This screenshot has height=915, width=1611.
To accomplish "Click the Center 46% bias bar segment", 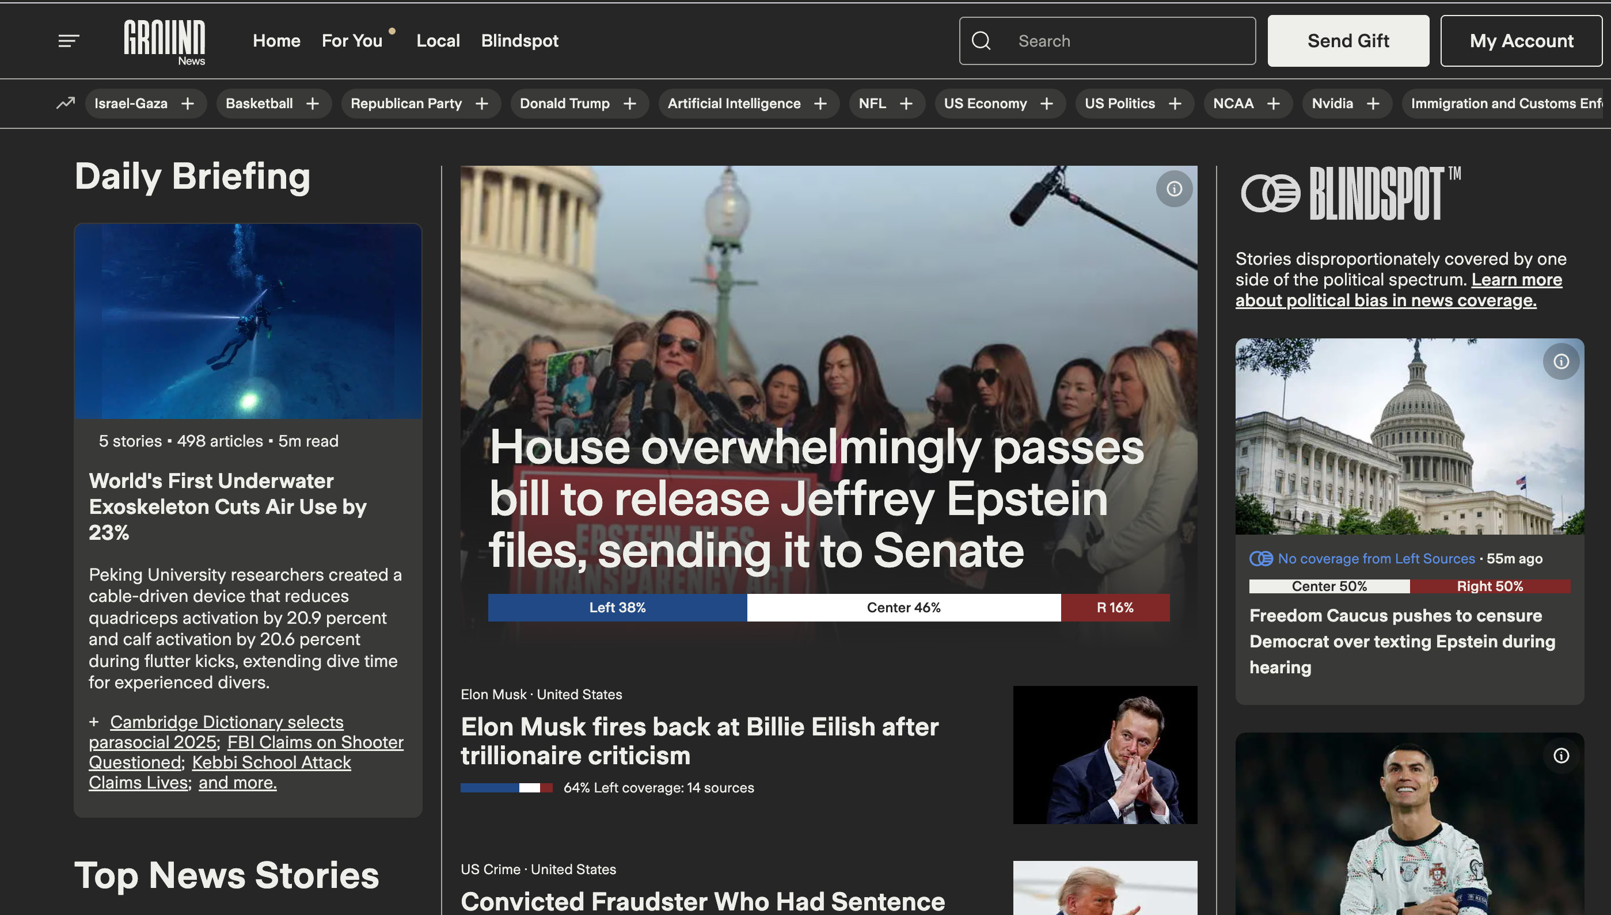I will click(x=903, y=608).
